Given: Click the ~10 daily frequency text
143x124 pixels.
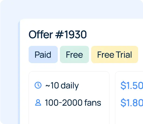Looking at the screenshot, I should 62,85.
